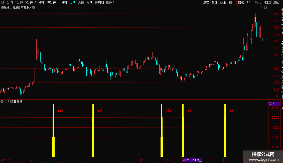283x163 pixels.
Task: Expand the 主力吸筹共振 indicator dropdown arrow
Action: click(x=2, y=102)
